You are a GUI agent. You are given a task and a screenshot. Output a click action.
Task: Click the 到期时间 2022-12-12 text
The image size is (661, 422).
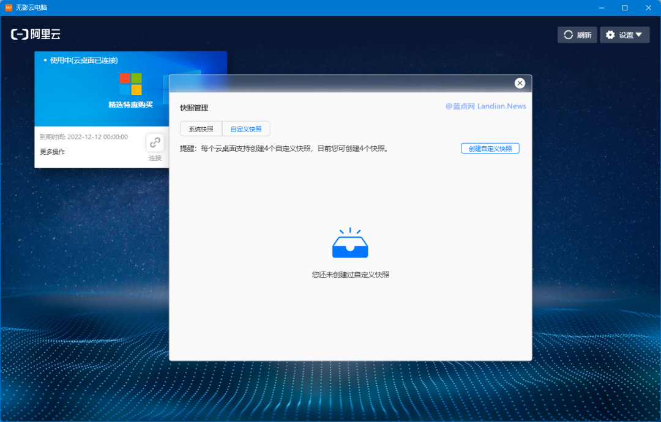click(84, 137)
